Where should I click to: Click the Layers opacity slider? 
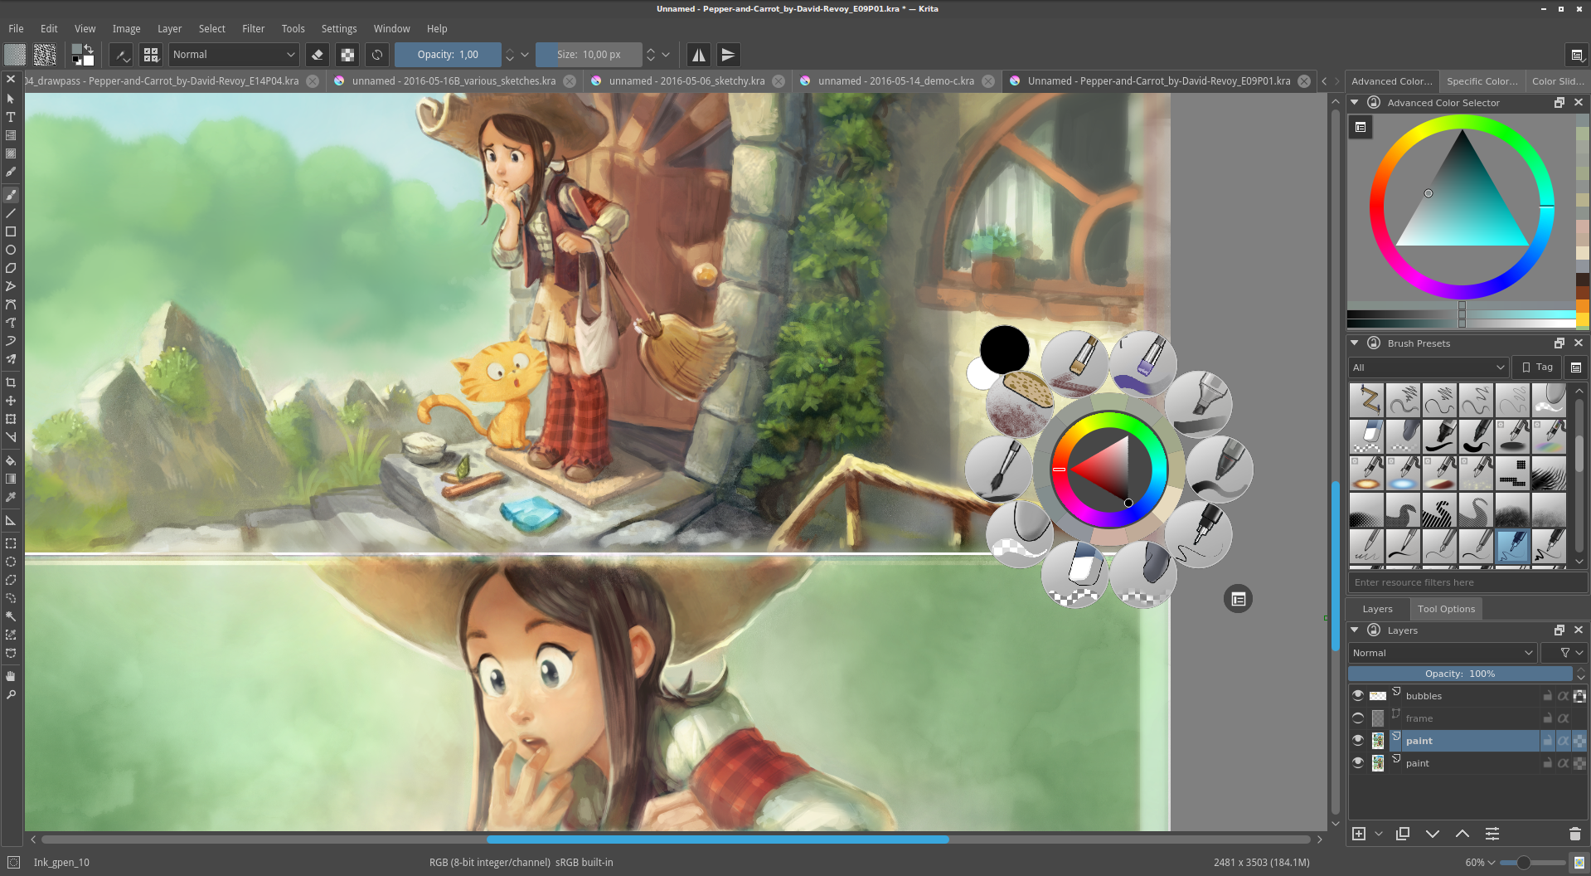[x=1459, y=674]
